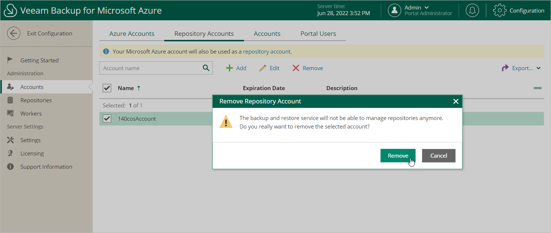Click the Workers sidebar icon
This screenshot has width=551, height=233.
pos(10,113)
